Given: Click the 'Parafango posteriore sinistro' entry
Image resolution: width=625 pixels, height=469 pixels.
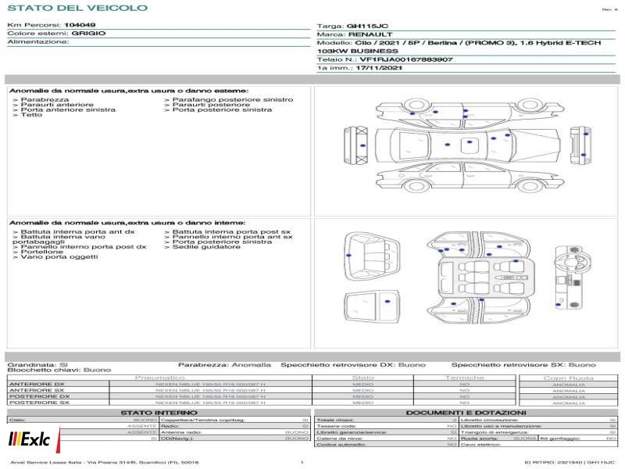Looking at the screenshot, I should coord(232,99).
